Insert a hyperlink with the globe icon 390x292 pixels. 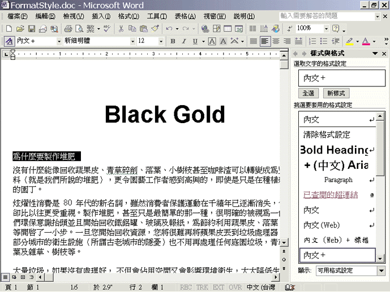205,29
